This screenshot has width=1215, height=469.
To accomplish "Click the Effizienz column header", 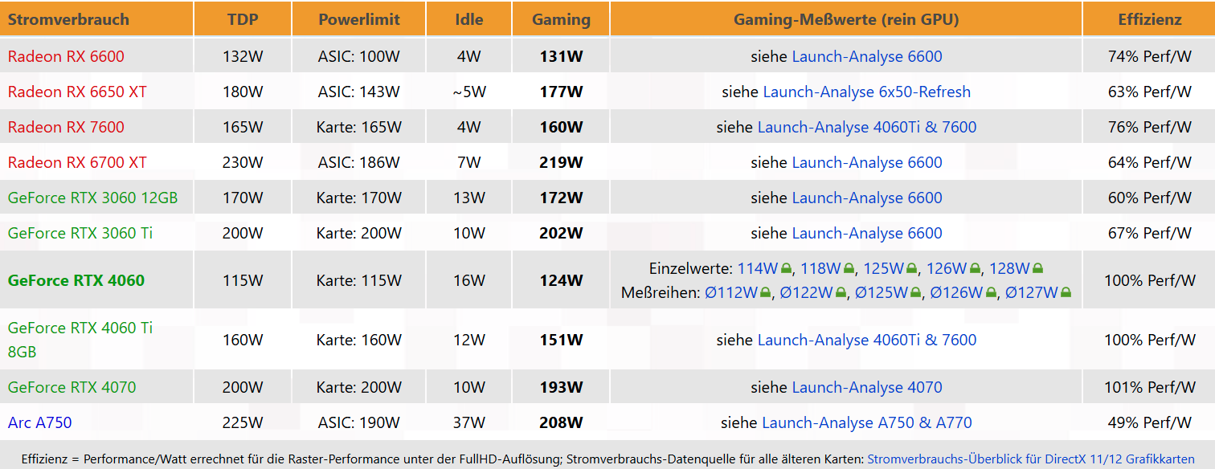I will tap(1150, 19).
